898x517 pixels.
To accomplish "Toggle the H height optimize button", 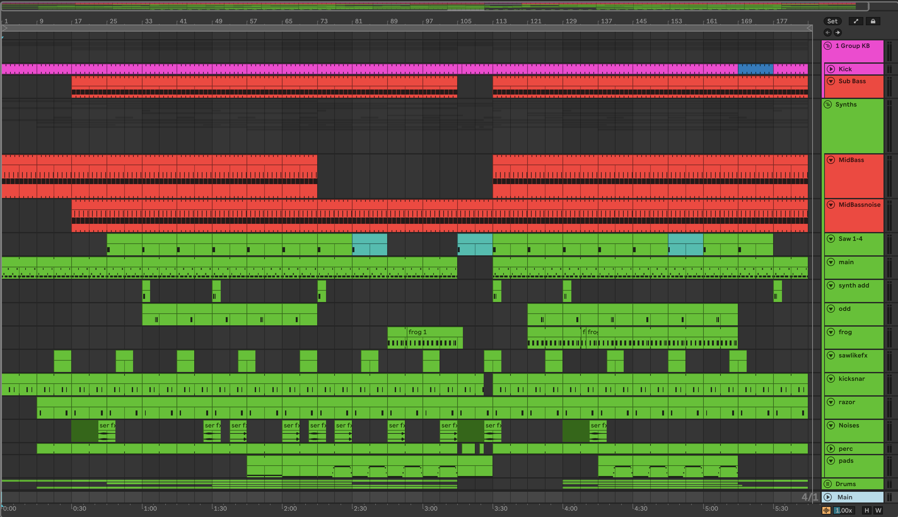I will click(867, 510).
